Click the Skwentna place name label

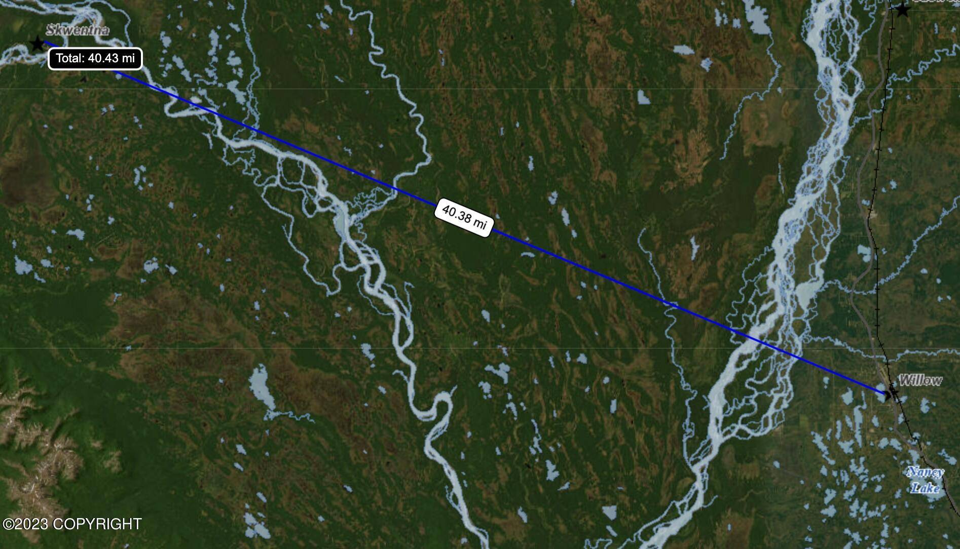click(x=78, y=30)
